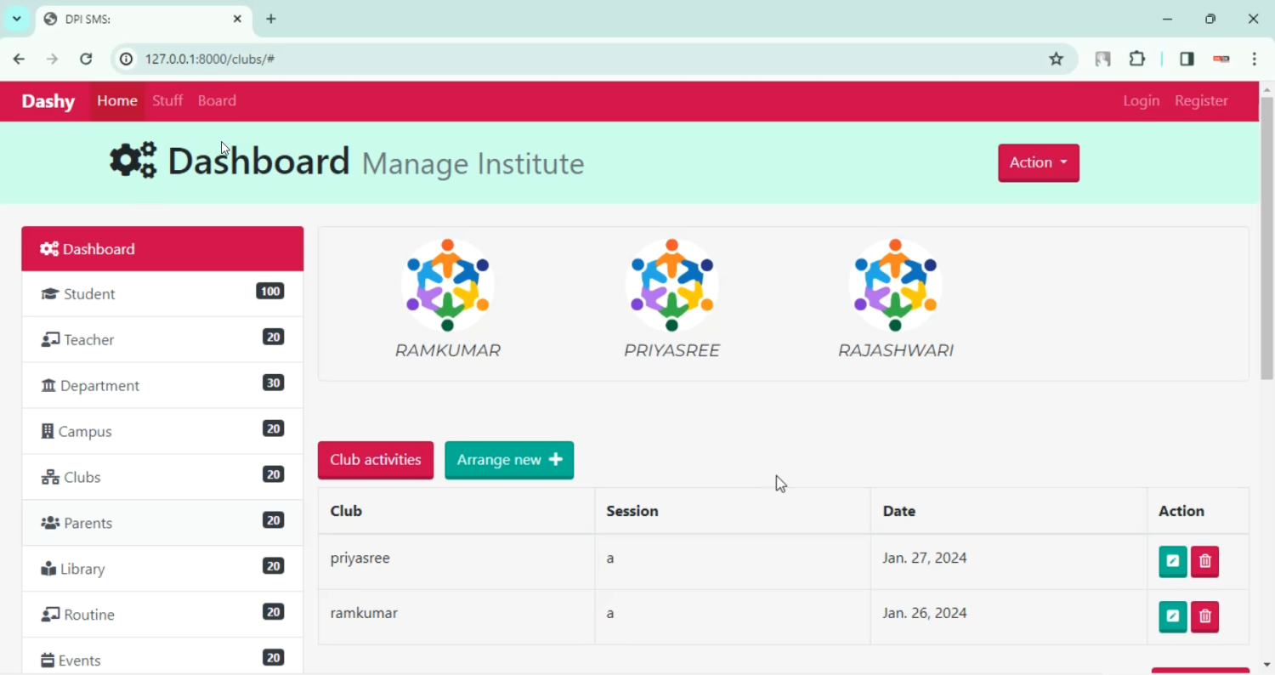This screenshot has width=1275, height=675.
Task: Open the Stuff nav item
Action: point(167,101)
